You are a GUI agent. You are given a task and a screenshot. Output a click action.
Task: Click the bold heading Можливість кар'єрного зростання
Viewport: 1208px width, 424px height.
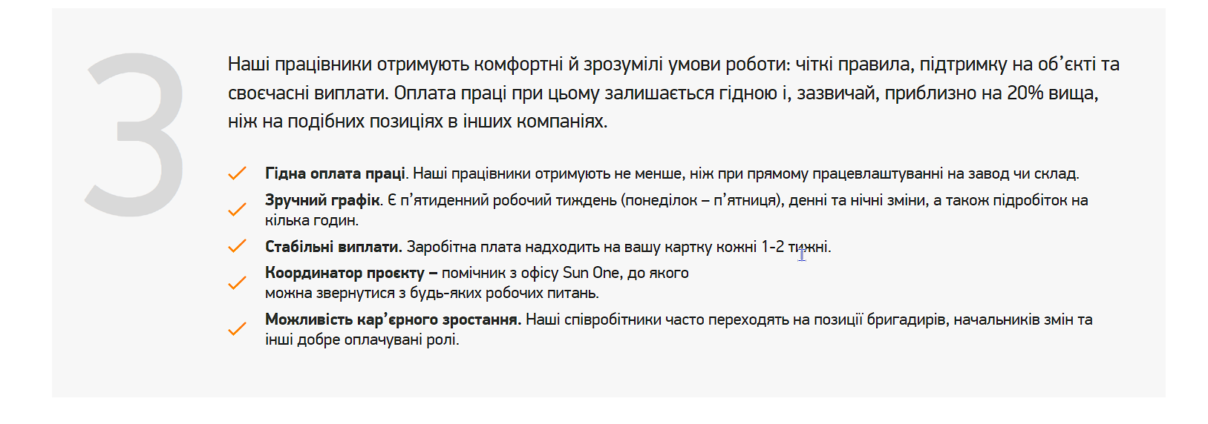tap(394, 319)
